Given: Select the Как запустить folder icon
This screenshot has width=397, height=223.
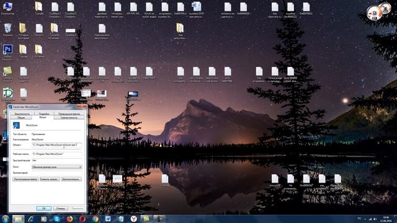Looking at the screenshot, I should [180, 31].
